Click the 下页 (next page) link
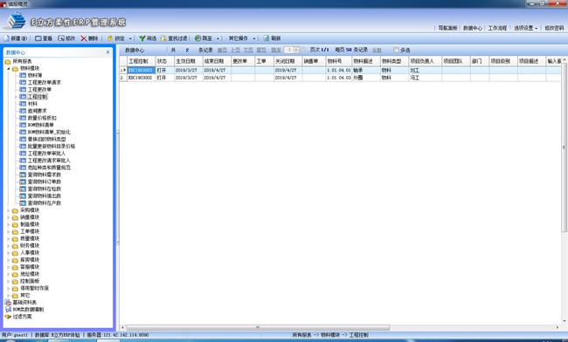This screenshot has height=342, width=568. click(x=248, y=50)
